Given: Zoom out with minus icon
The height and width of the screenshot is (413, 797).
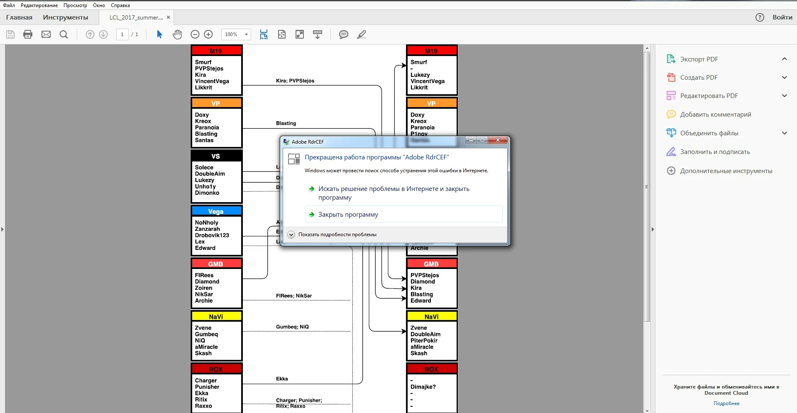Looking at the screenshot, I should (x=195, y=34).
